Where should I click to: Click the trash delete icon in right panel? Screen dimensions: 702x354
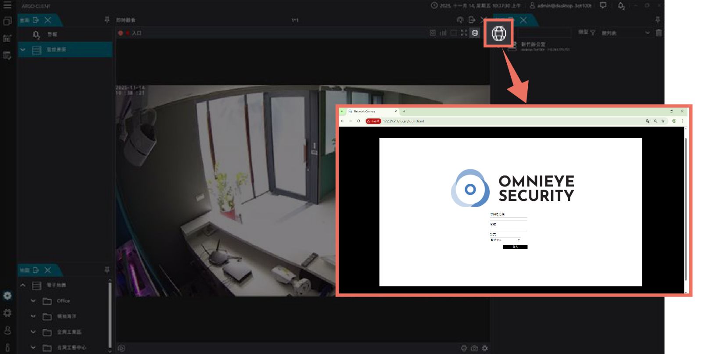tap(659, 33)
